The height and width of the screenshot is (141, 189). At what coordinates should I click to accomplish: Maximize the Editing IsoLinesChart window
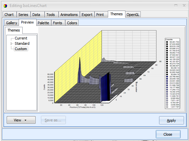tap(176, 6)
